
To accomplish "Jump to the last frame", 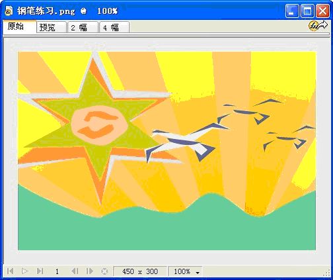I will point(40,271).
